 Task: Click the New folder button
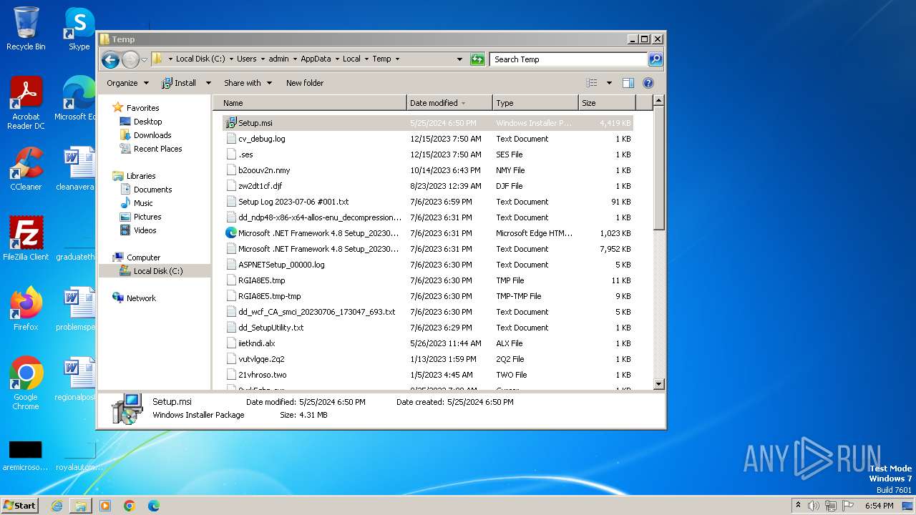tap(305, 83)
